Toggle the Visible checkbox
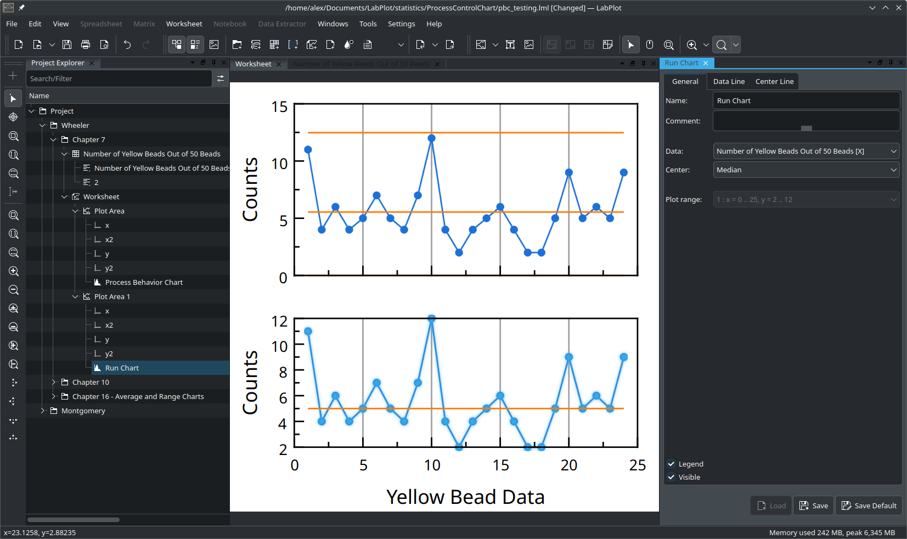 [x=671, y=477]
